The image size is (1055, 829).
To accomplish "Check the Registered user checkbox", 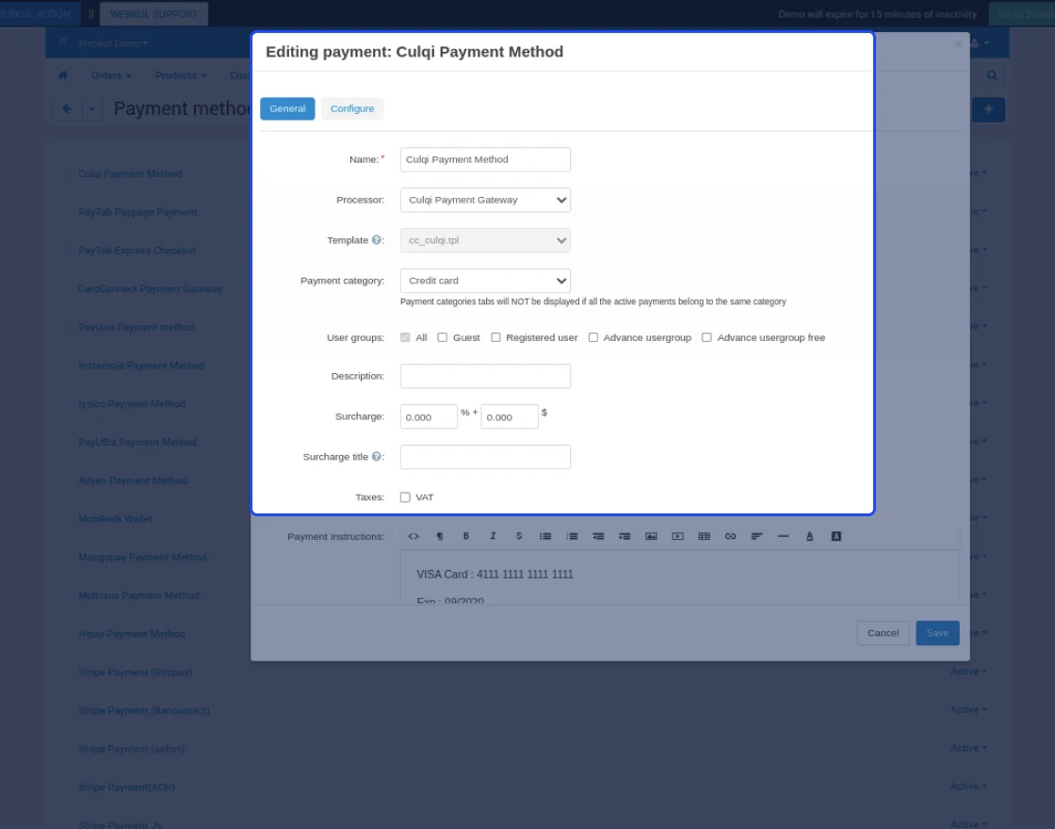I will [495, 337].
